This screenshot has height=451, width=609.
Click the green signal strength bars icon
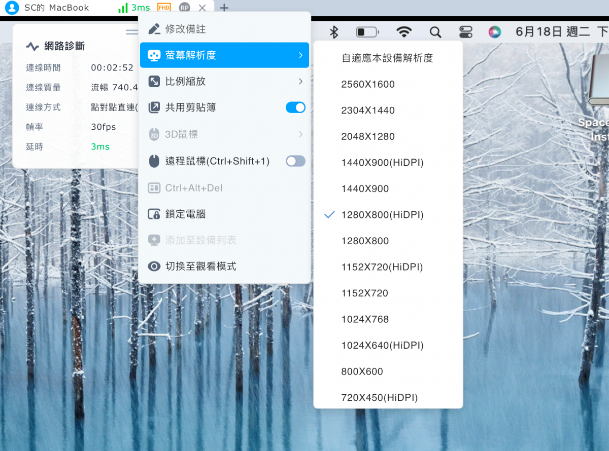(x=123, y=8)
